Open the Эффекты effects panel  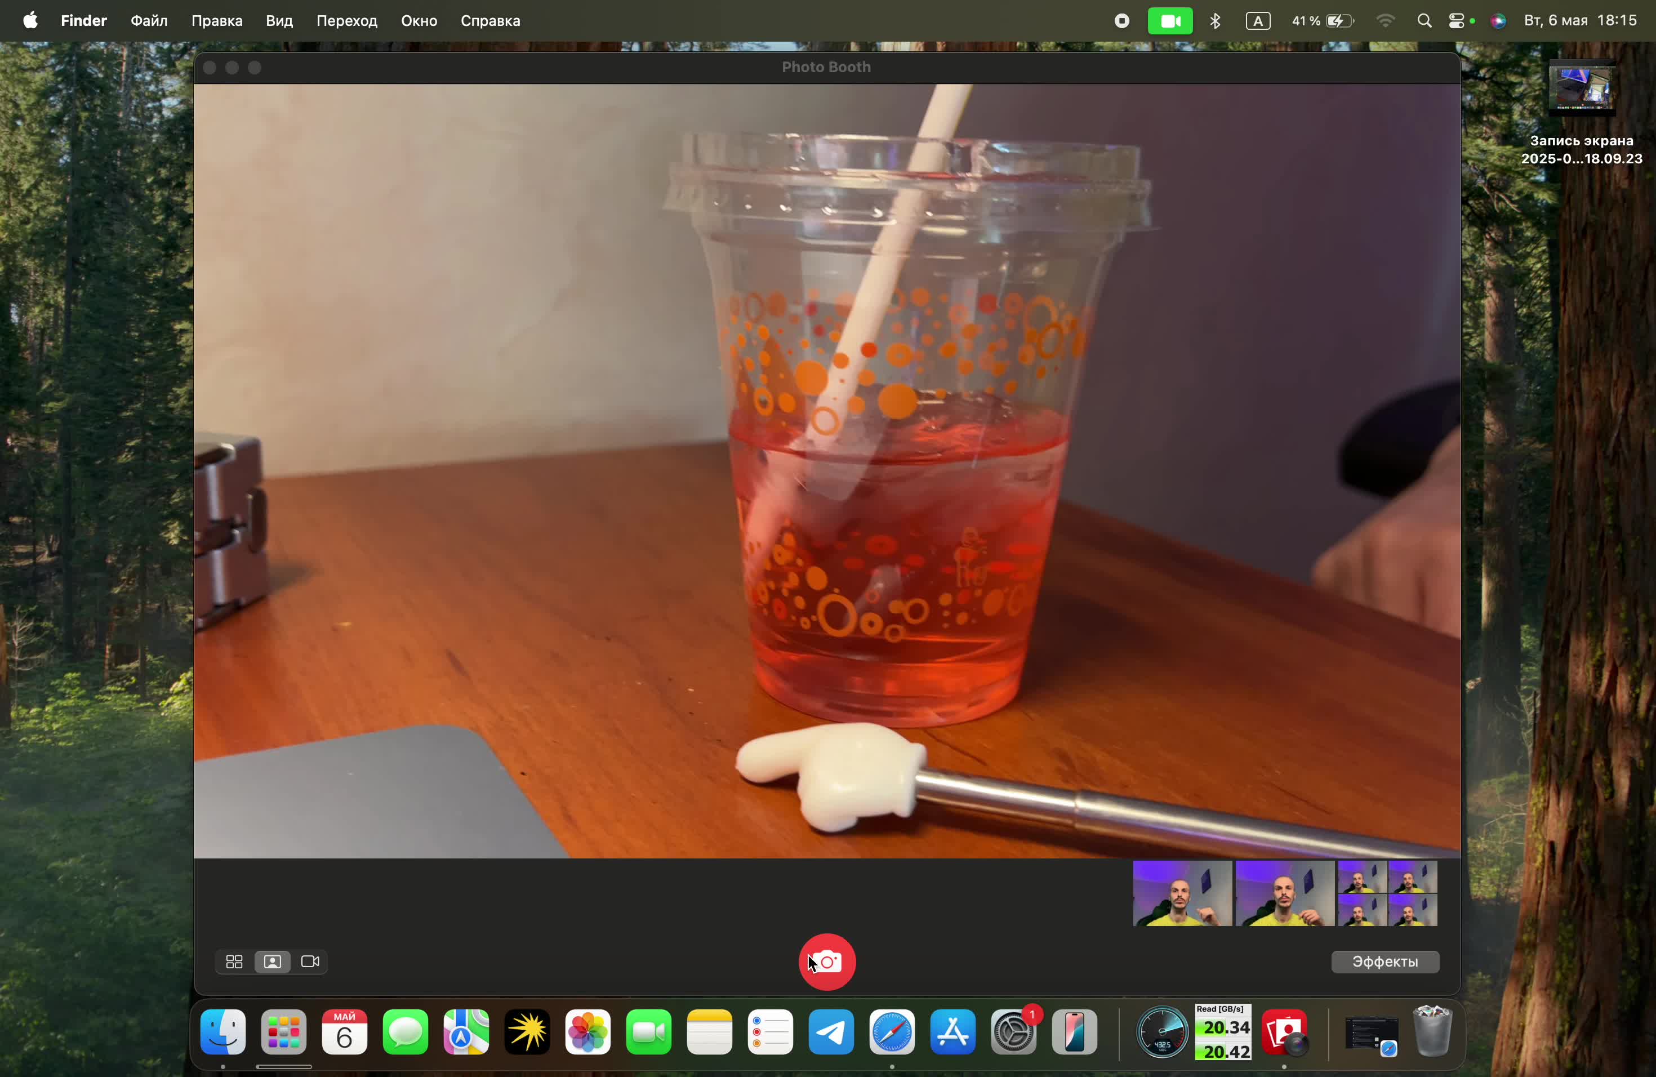[x=1385, y=962]
